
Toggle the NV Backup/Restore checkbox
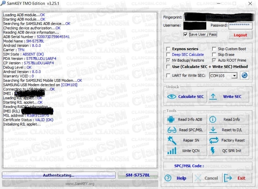point(168,60)
